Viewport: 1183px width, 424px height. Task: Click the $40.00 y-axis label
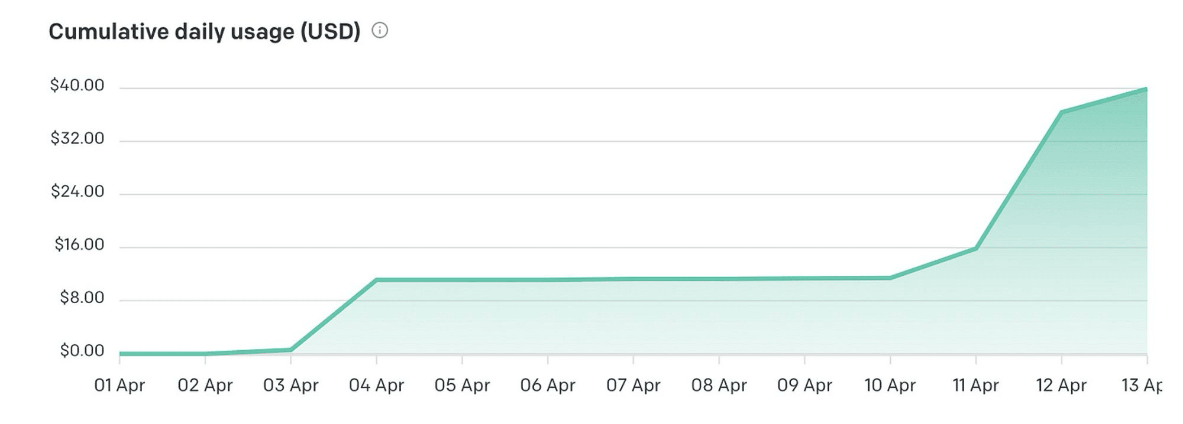77,86
